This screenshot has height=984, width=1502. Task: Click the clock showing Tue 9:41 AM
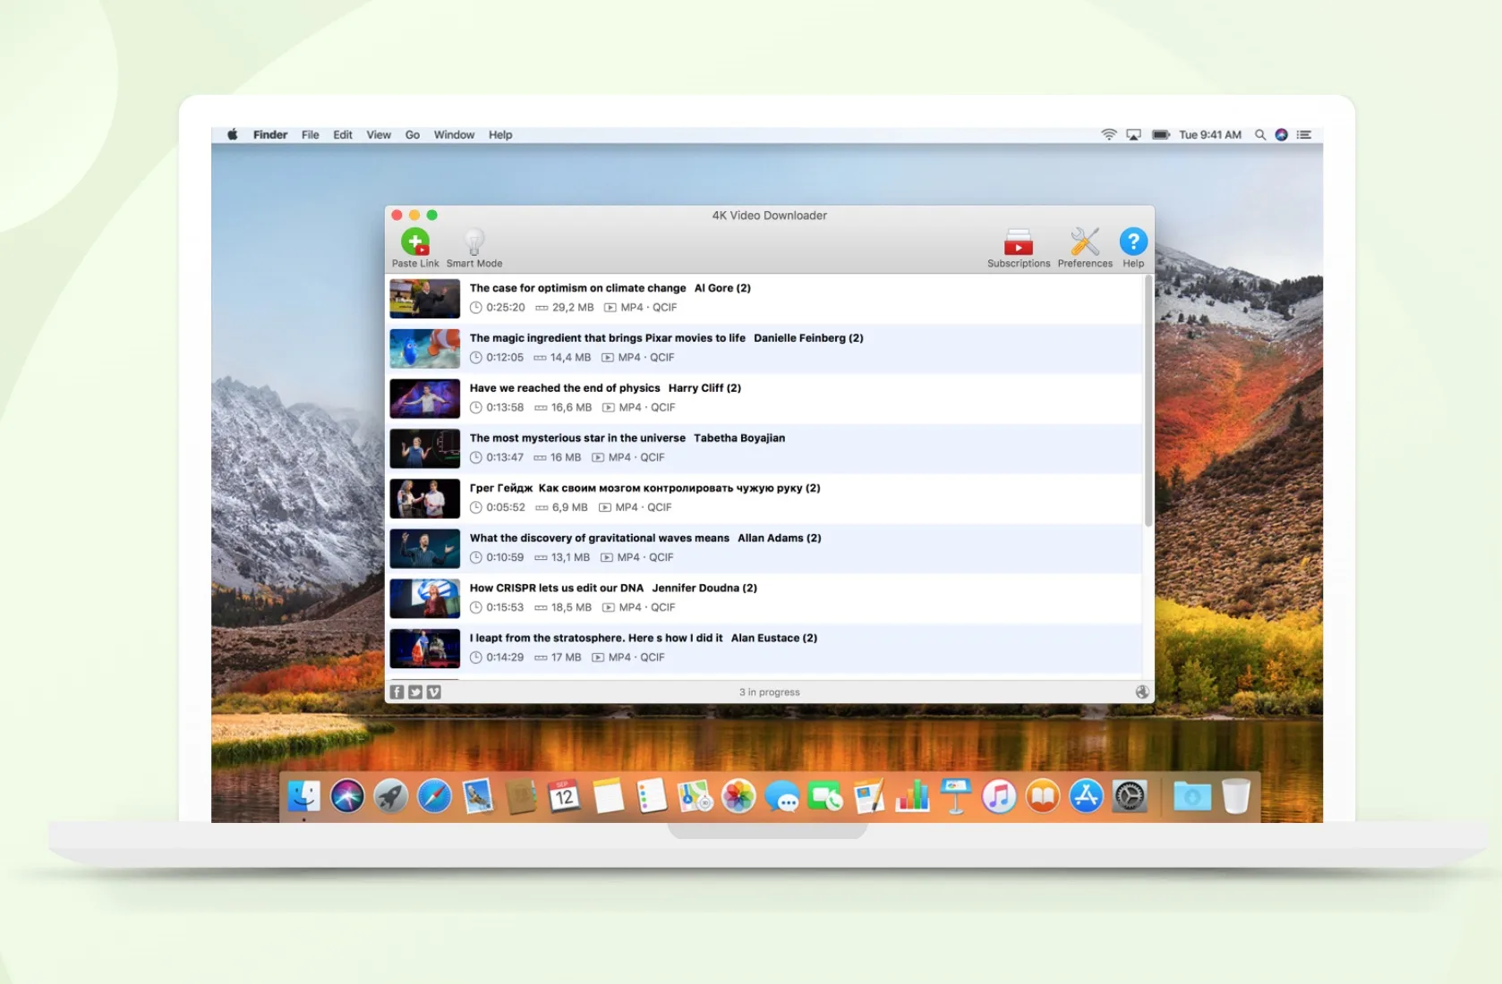[1210, 135]
